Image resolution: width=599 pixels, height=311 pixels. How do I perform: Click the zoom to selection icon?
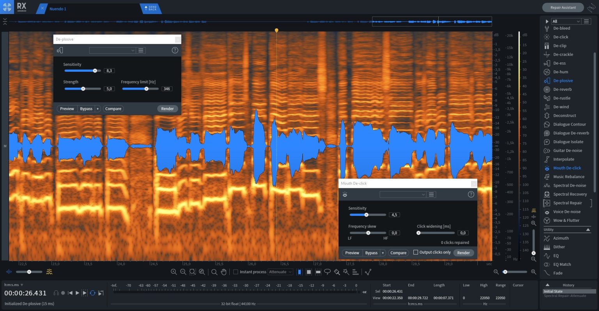point(193,272)
